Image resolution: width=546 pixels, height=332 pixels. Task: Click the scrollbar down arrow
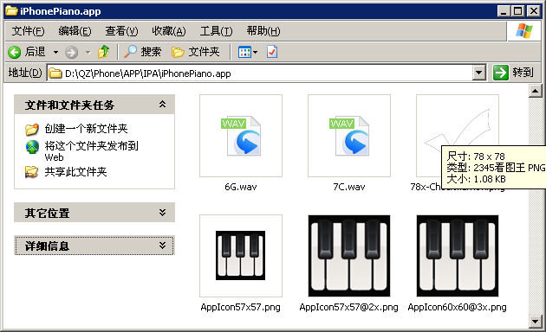(x=536, y=321)
